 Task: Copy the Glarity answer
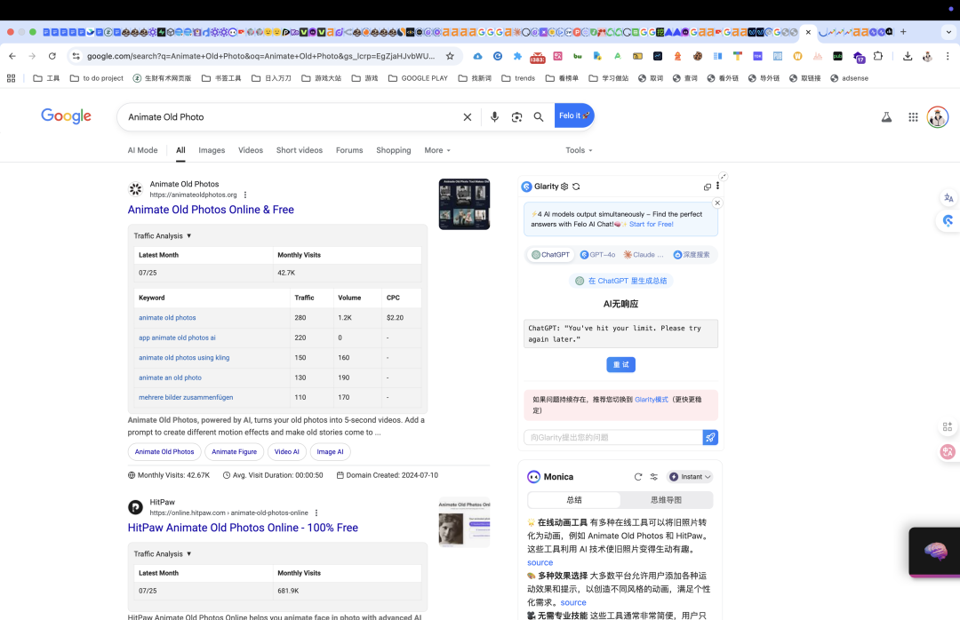click(708, 187)
